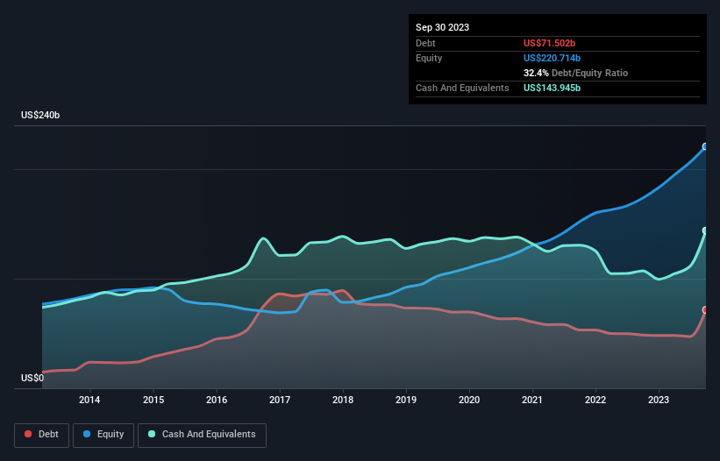Screen dimensions: 720x461
Task: Select the 2015 x-axis label
Action: coord(153,400)
